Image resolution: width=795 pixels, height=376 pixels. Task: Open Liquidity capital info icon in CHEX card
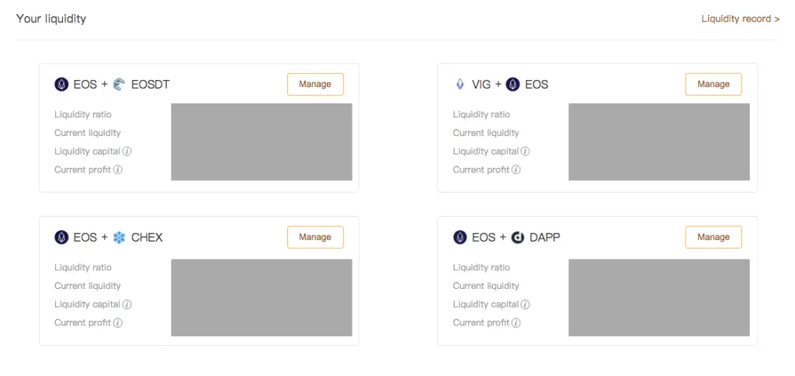pos(127,305)
